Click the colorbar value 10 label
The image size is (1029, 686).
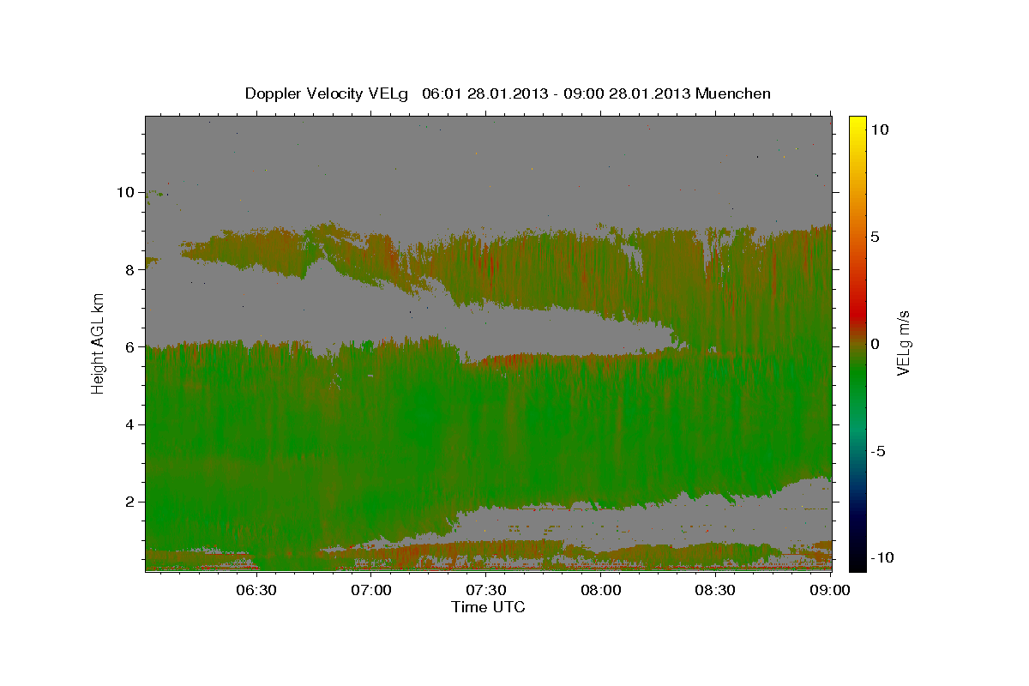coord(879,129)
